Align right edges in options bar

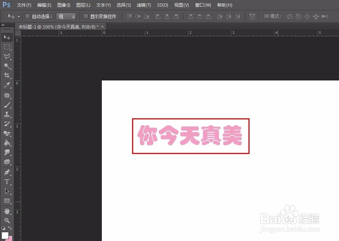(x=176, y=16)
